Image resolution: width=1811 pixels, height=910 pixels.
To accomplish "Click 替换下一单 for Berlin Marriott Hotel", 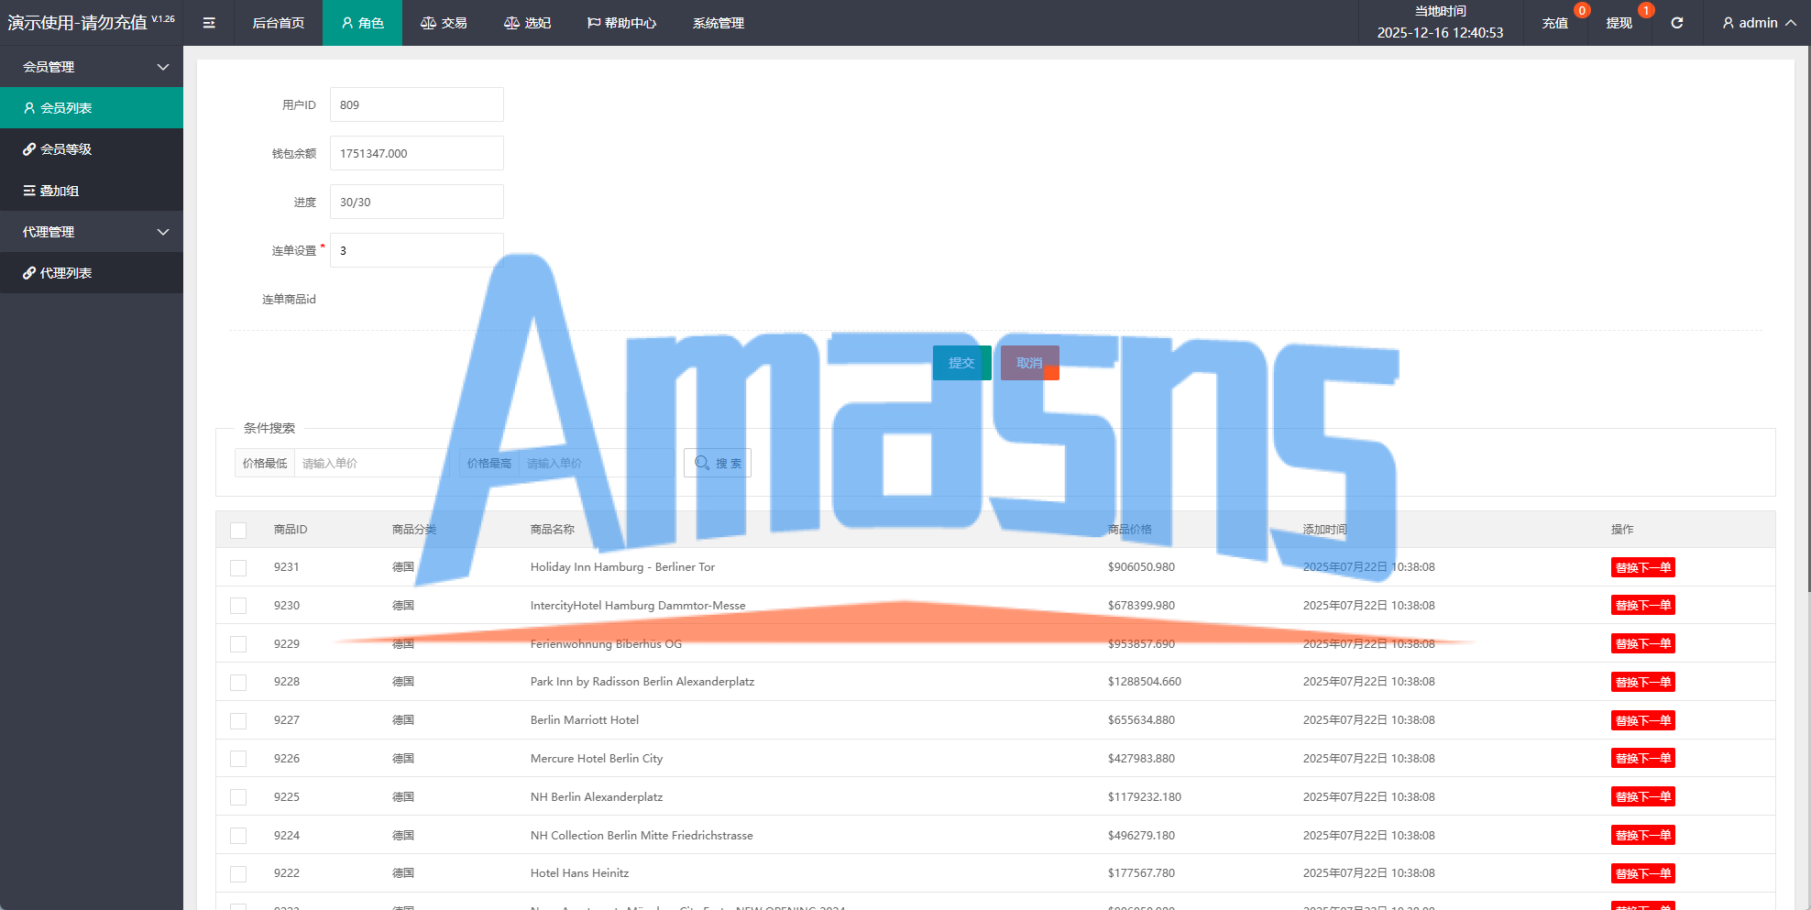I will [1643, 720].
